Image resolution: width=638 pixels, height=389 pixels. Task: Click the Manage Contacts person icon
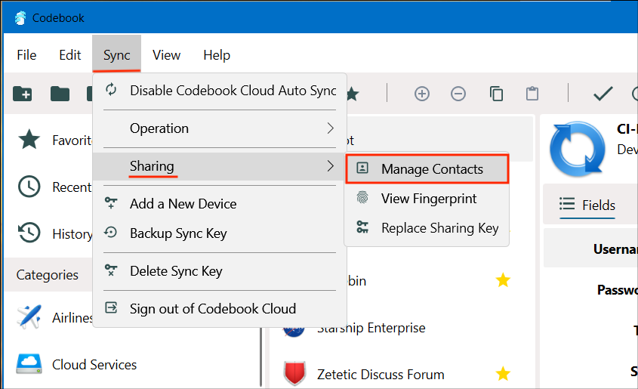tap(362, 168)
